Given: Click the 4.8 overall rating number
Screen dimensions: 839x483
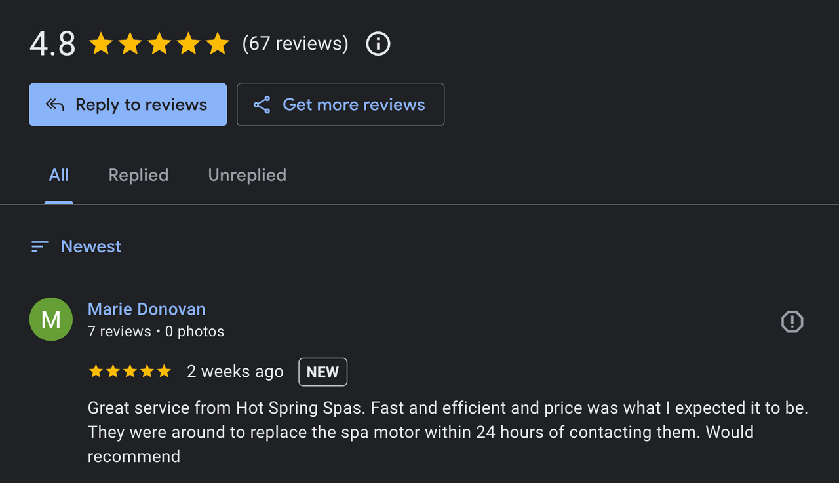Looking at the screenshot, I should [52, 45].
